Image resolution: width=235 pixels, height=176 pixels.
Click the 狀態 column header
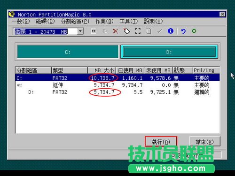[182, 70]
